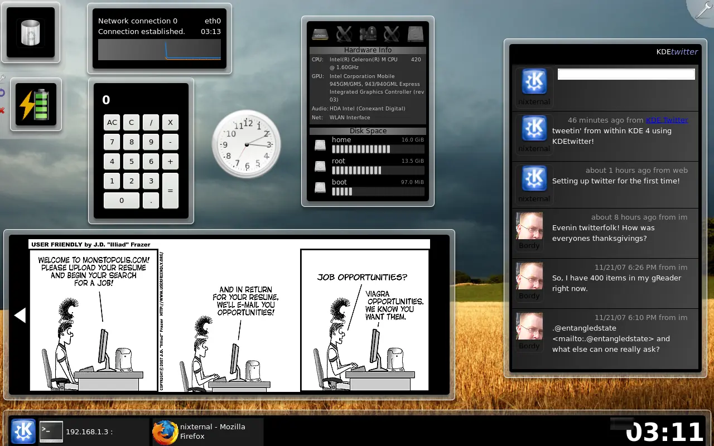Click the 'Setting up twitter for the first time!' tweet
The height and width of the screenshot is (446, 714).
[616, 181]
